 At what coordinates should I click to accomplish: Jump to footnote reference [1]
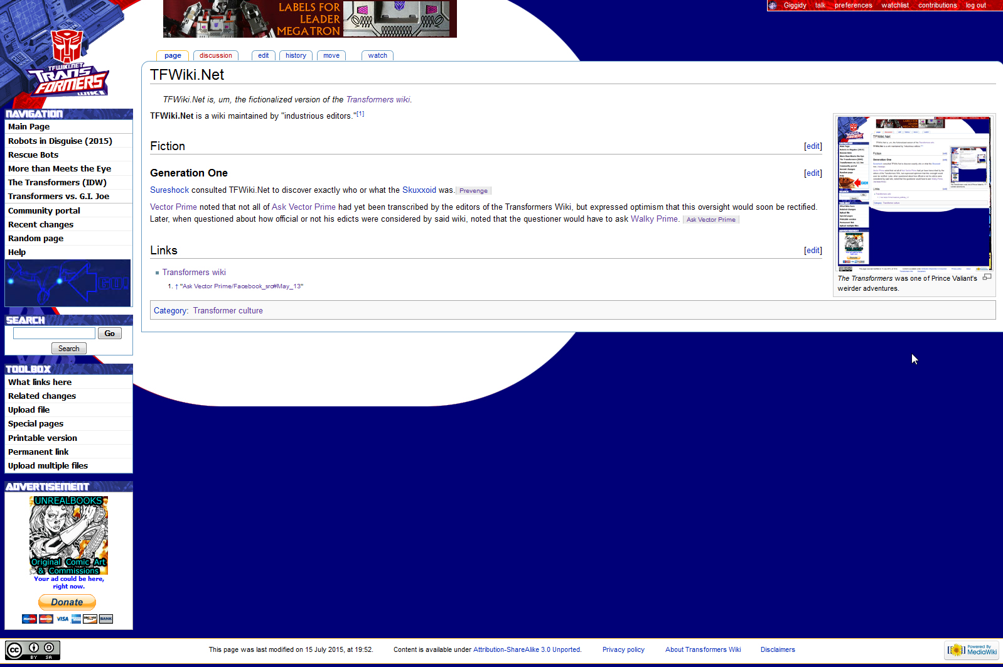[360, 114]
